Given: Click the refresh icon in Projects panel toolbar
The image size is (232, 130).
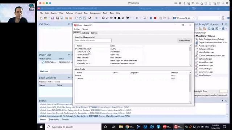Looking at the screenshot, I should point(209,29).
